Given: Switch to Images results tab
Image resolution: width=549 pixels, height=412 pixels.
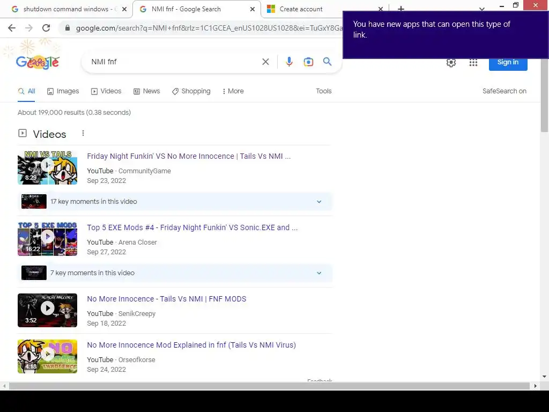Looking at the screenshot, I should pos(63,91).
